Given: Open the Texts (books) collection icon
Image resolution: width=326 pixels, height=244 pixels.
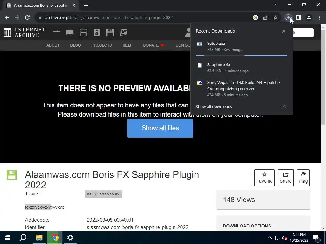Looking at the screenshot, I should coord(70,32).
